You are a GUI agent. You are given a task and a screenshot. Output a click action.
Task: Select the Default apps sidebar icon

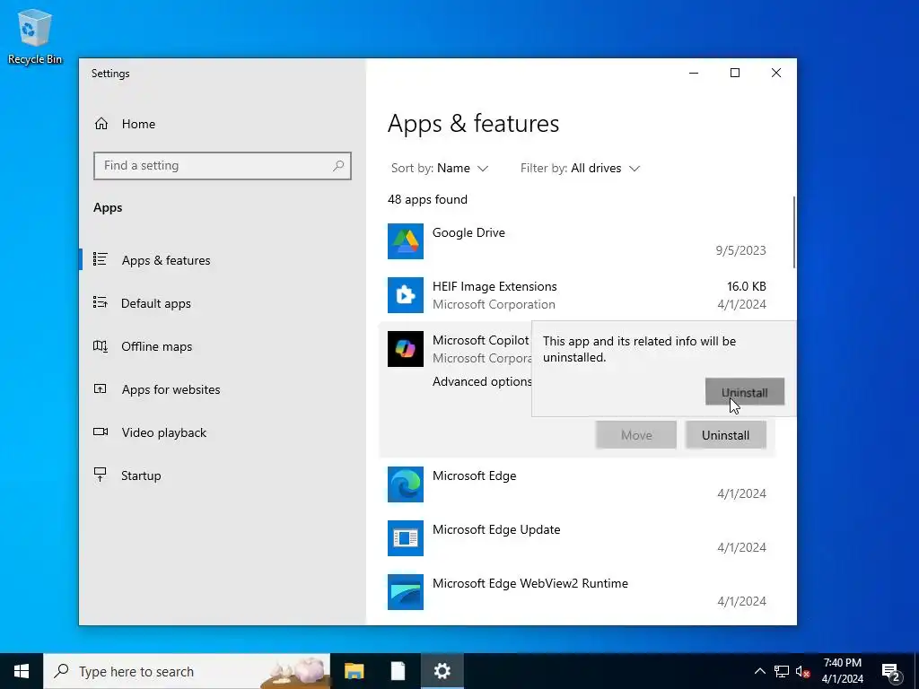click(x=101, y=302)
